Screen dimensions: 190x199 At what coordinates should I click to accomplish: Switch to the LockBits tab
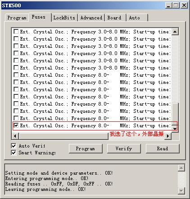click(x=64, y=18)
